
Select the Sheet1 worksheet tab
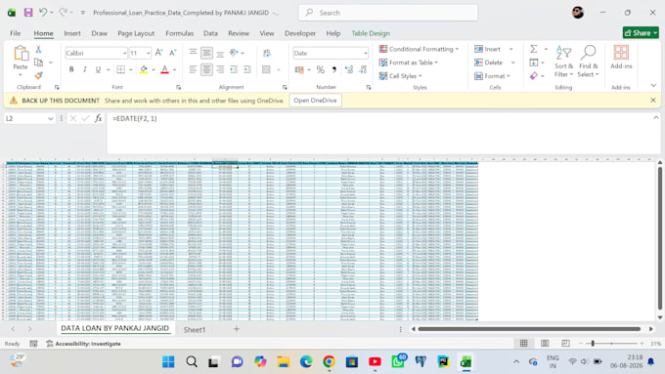coord(195,329)
